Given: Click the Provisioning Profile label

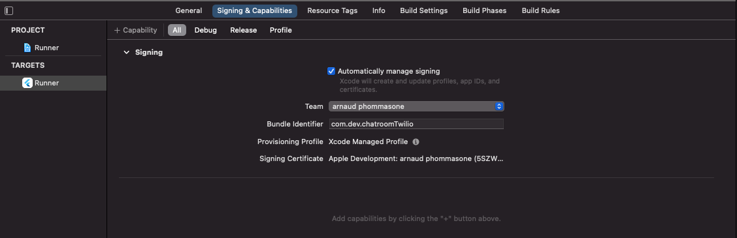Looking at the screenshot, I should (290, 141).
